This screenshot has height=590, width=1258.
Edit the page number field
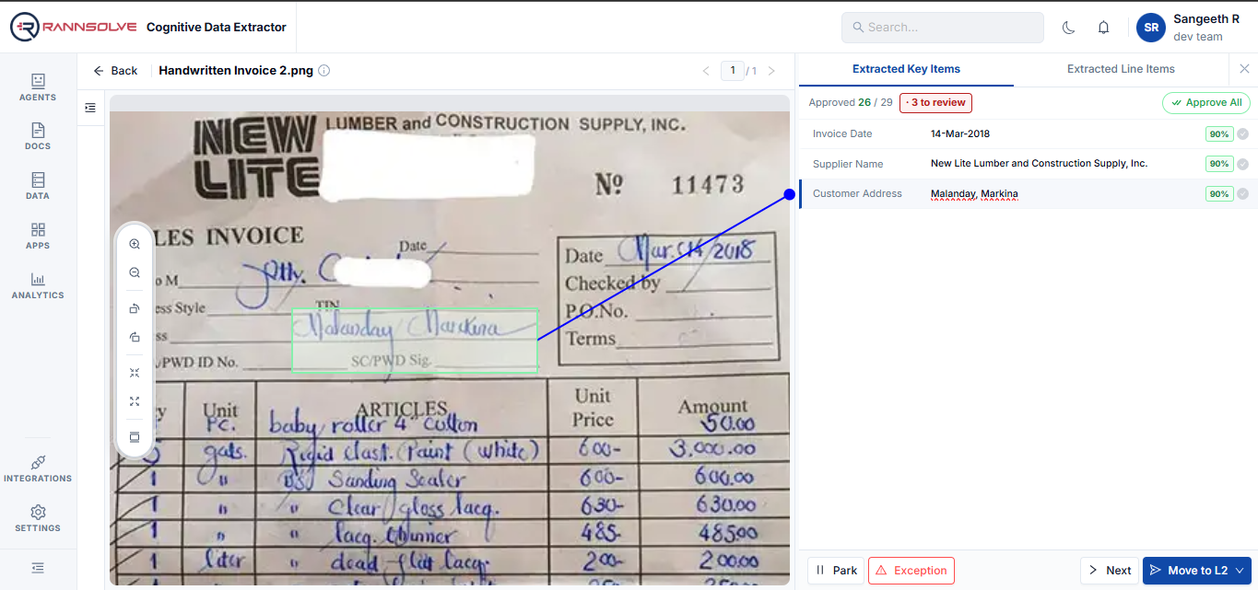pos(733,71)
